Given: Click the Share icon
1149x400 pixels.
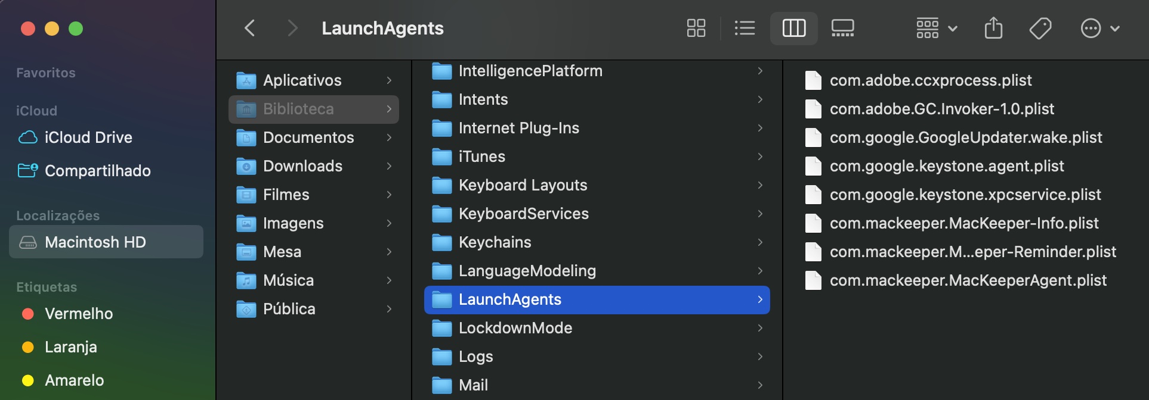Looking at the screenshot, I should [993, 28].
